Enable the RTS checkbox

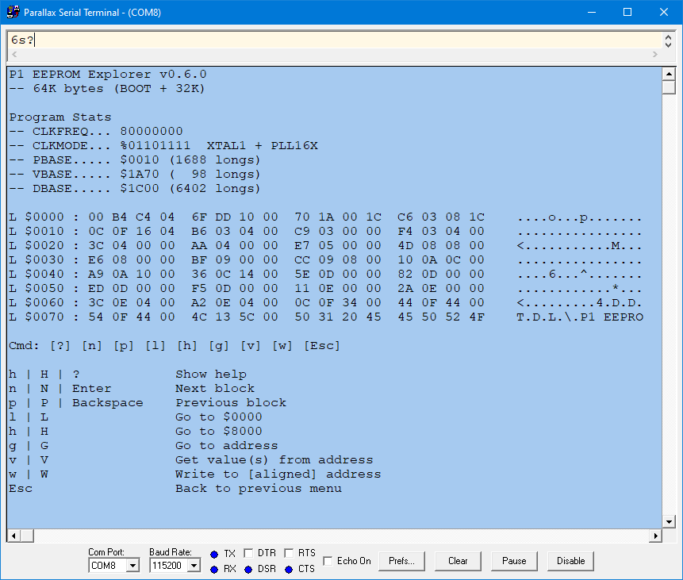pyautogui.click(x=289, y=553)
